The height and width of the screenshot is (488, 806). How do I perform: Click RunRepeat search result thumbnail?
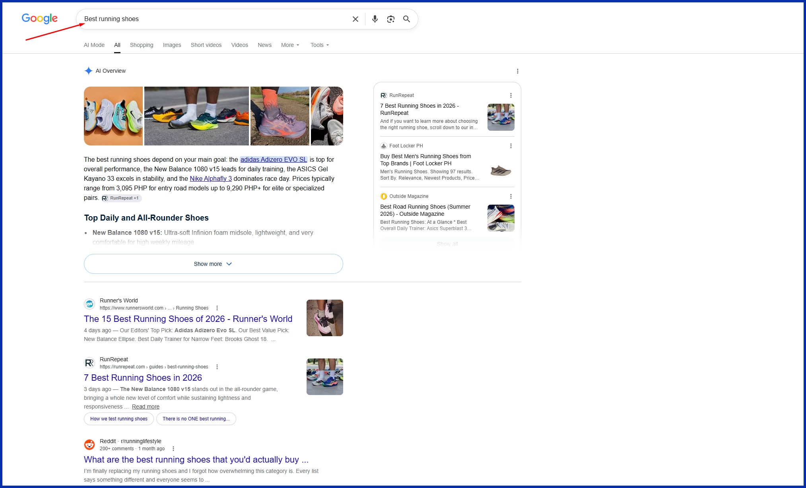tap(325, 377)
